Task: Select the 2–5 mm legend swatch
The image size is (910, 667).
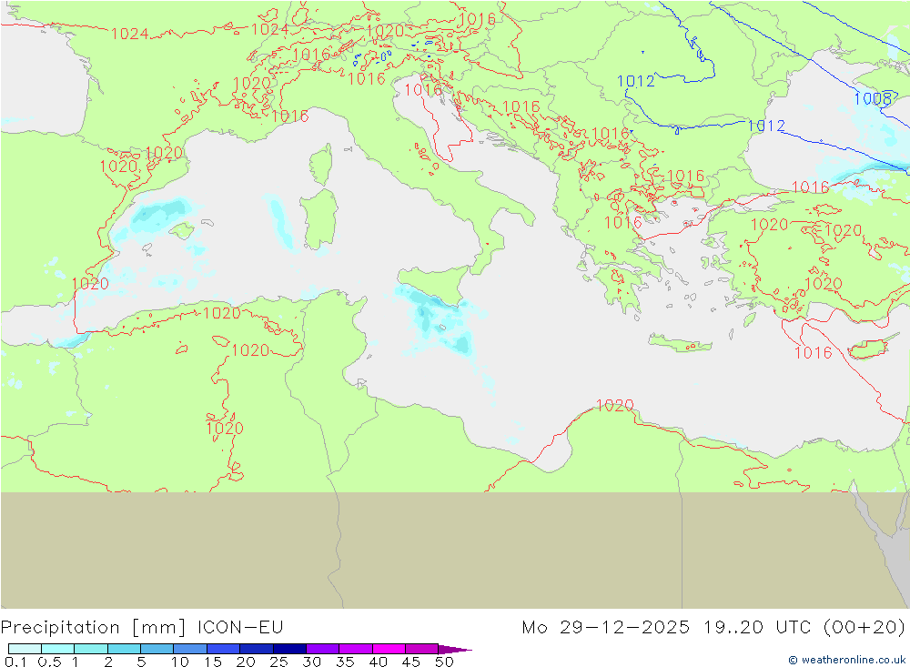Action: [124, 649]
